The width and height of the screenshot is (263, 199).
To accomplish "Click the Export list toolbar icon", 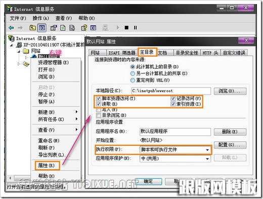I will click(72, 27).
